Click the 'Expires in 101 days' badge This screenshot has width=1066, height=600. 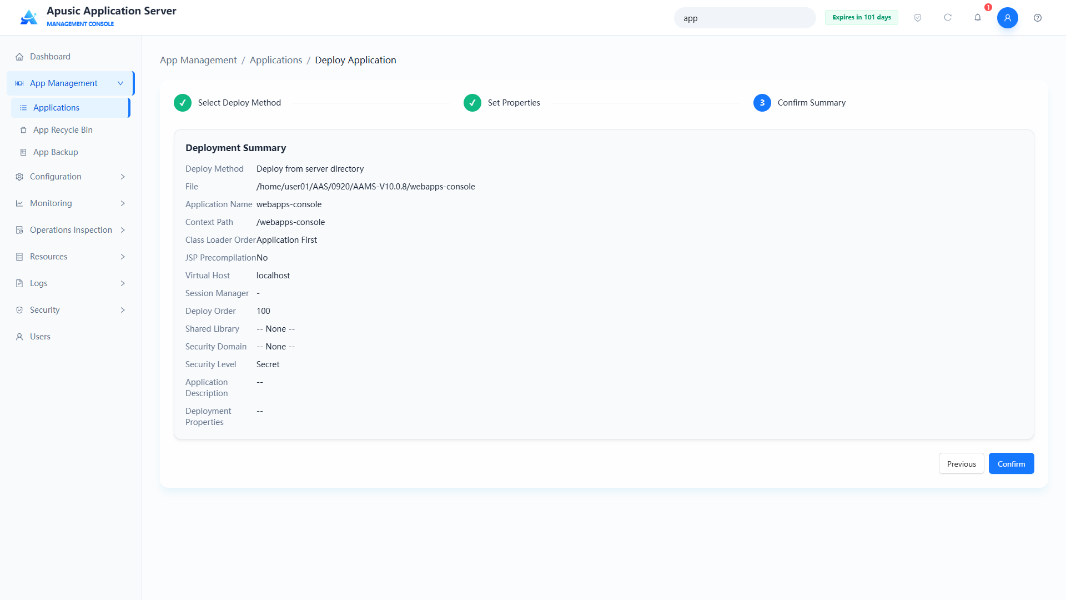pyautogui.click(x=861, y=17)
